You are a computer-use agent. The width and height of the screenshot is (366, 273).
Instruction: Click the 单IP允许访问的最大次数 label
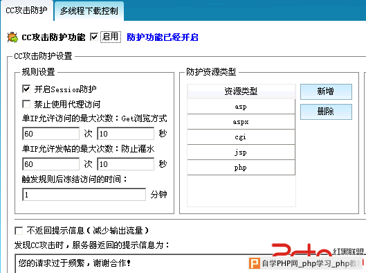pyautogui.click(x=95, y=118)
